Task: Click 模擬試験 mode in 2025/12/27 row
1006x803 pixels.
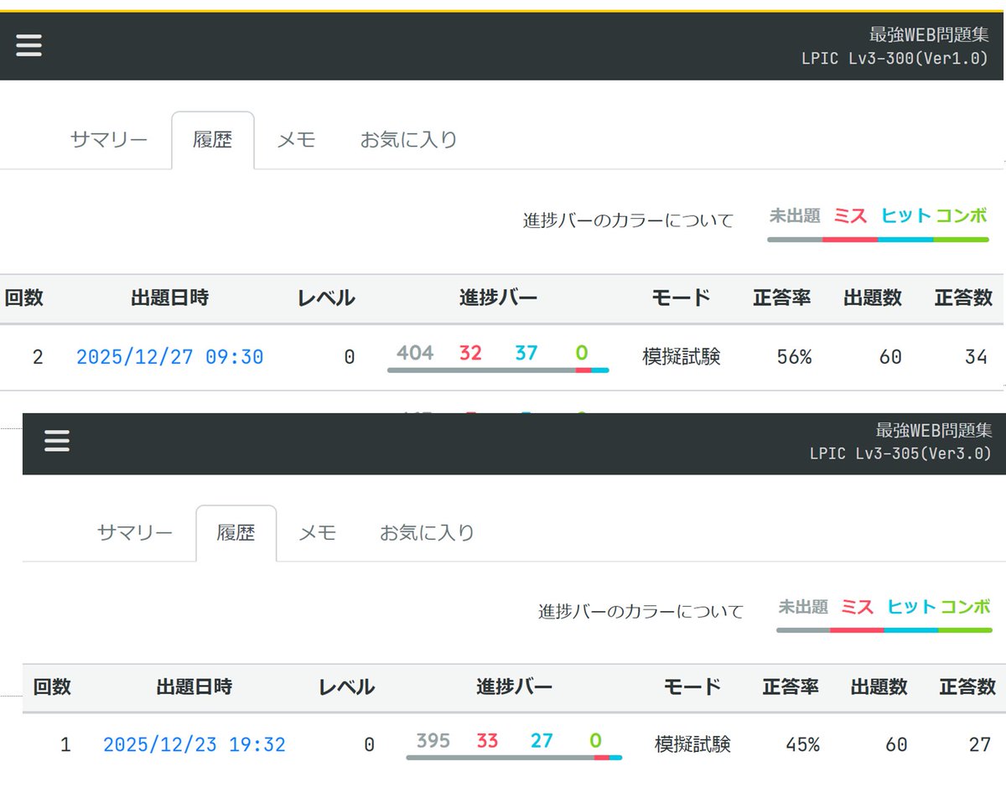Action: [x=682, y=357]
